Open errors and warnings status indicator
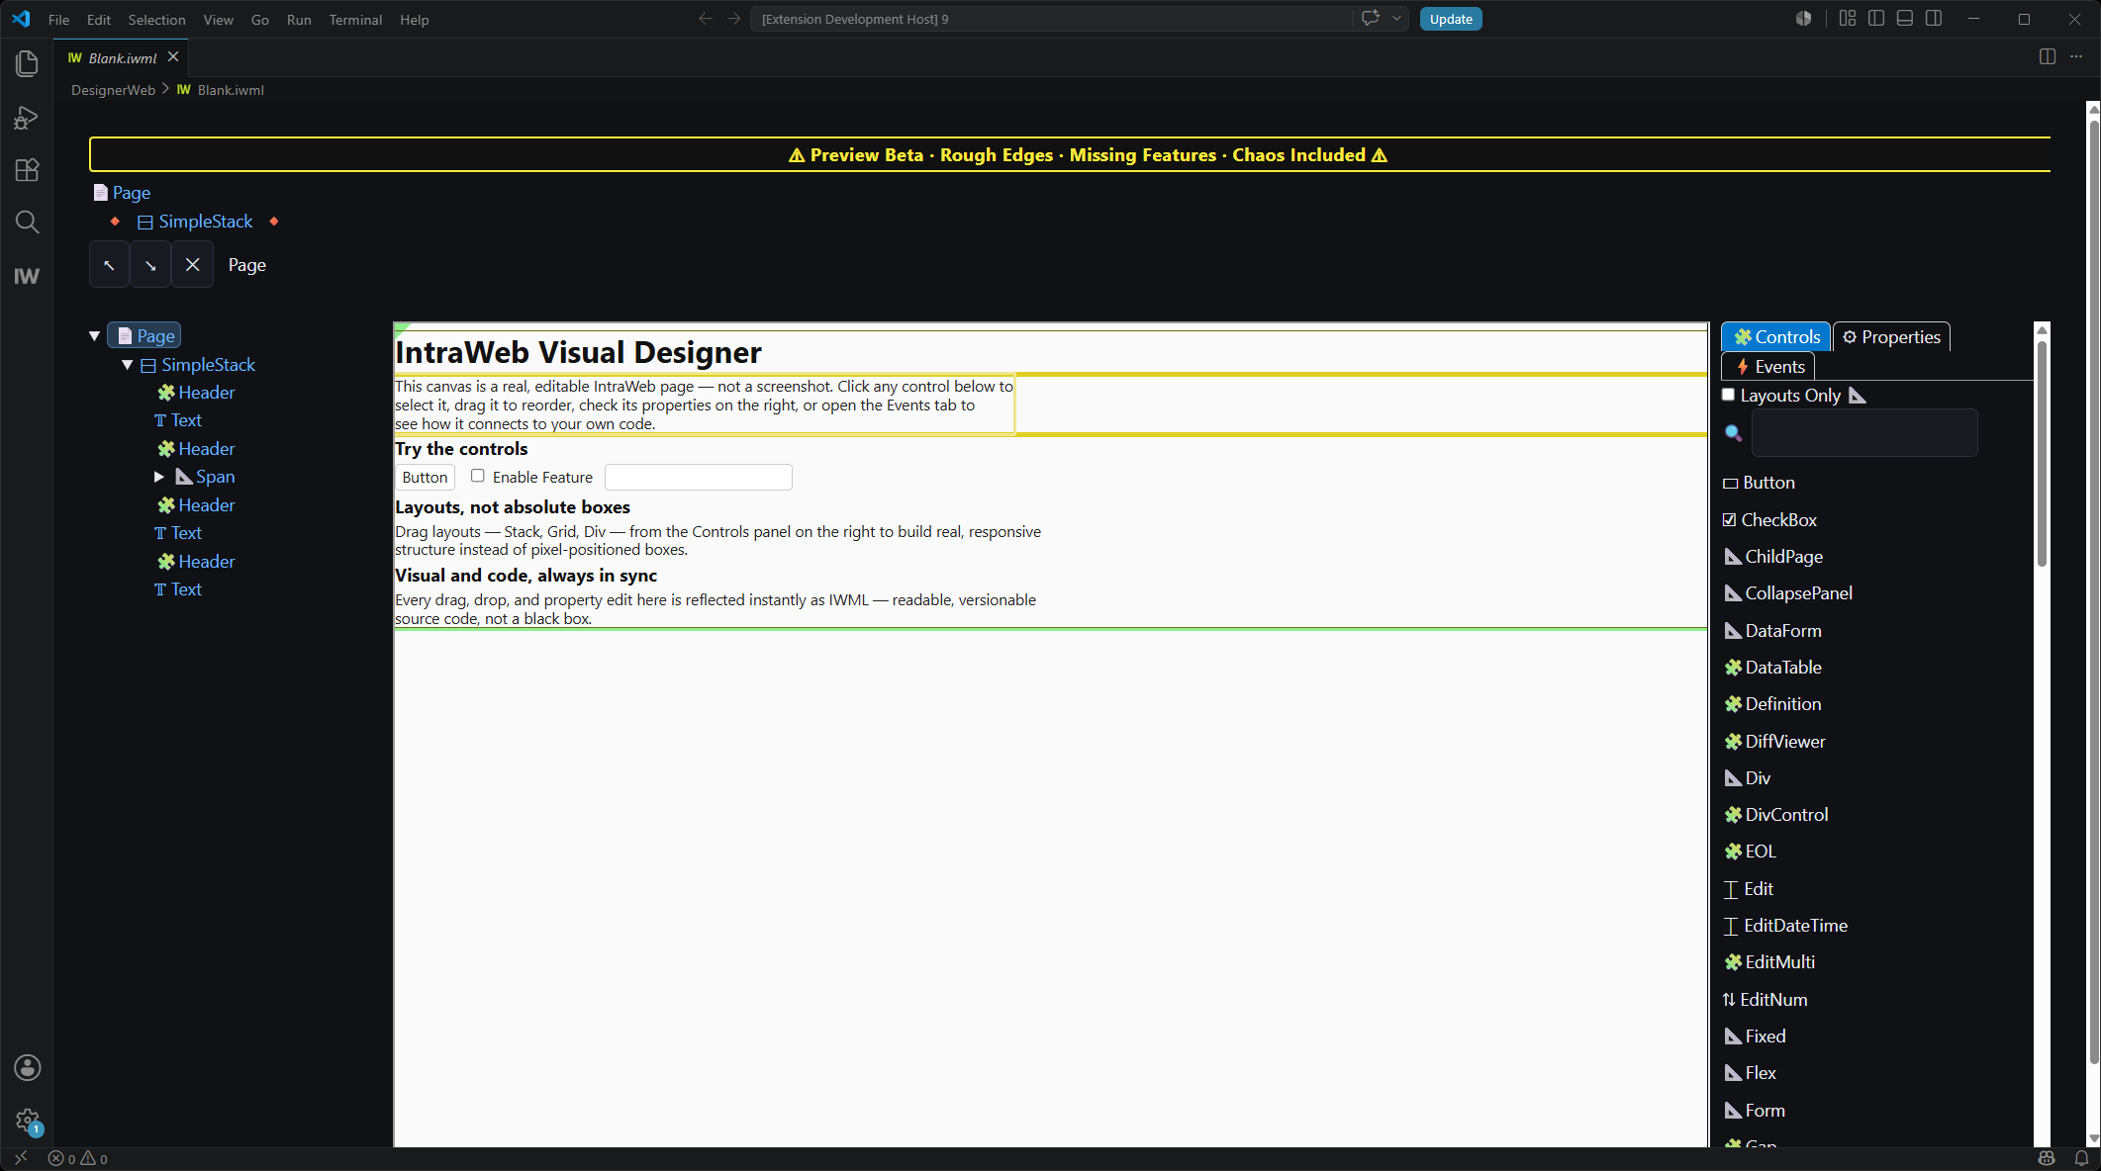 pyautogui.click(x=78, y=1158)
